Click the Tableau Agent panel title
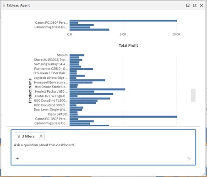The image size is (207, 177). [x=18, y=6]
